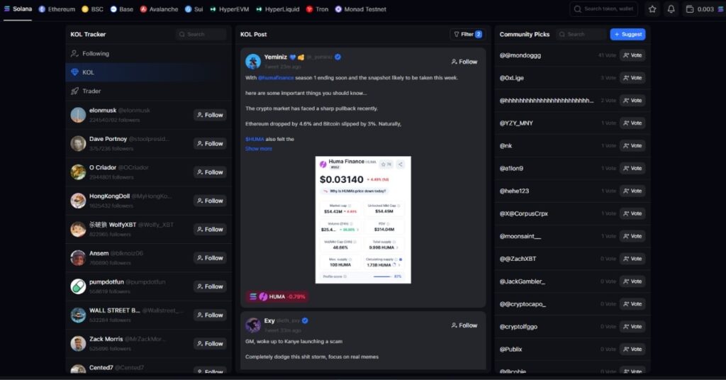This screenshot has height=380, width=726.
Task: Vote for @0xLige
Action: [x=632, y=78]
